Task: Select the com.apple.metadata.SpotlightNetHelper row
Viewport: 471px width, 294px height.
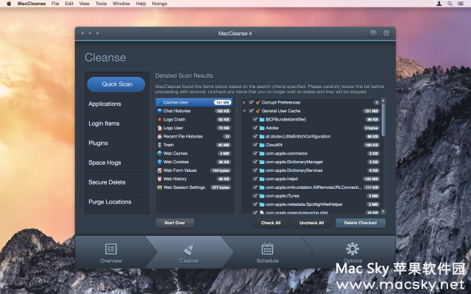Action: [x=311, y=204]
